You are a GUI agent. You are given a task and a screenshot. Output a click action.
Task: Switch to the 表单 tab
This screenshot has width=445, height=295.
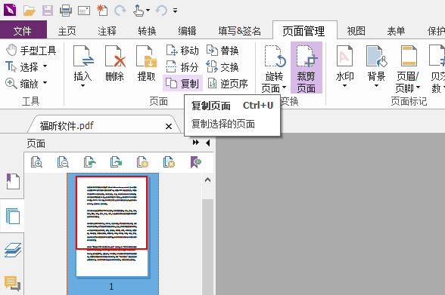tap(397, 30)
